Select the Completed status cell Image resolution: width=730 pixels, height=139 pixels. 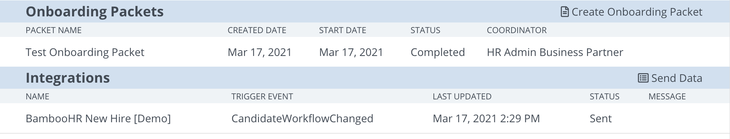[438, 52]
